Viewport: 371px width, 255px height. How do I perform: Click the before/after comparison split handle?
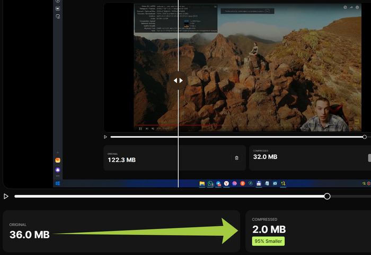[x=178, y=81]
